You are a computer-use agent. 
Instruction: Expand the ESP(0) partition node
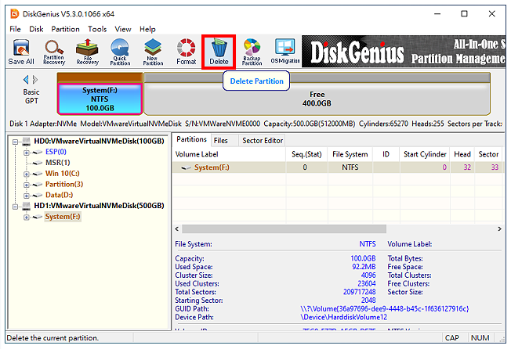click(27, 153)
